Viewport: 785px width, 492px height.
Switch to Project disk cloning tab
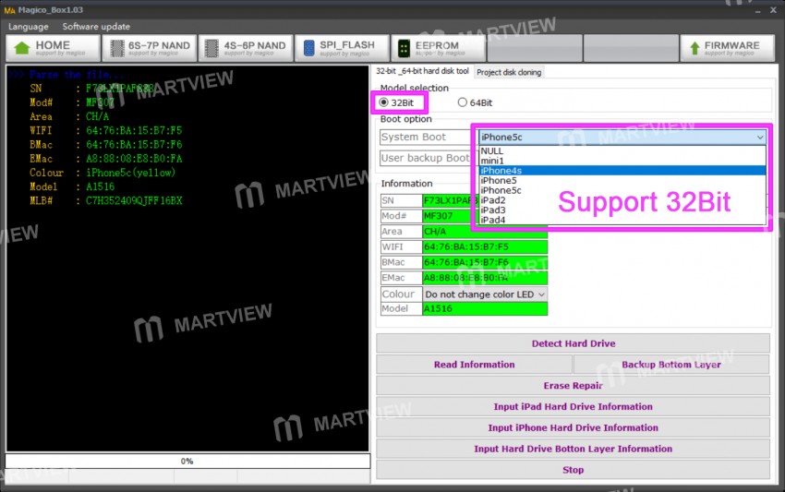tap(509, 72)
